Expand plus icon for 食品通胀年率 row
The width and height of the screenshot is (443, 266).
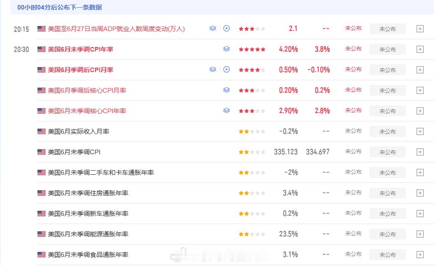(x=420, y=255)
